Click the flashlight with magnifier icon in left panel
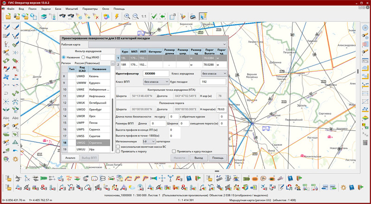 coord(6,142)
